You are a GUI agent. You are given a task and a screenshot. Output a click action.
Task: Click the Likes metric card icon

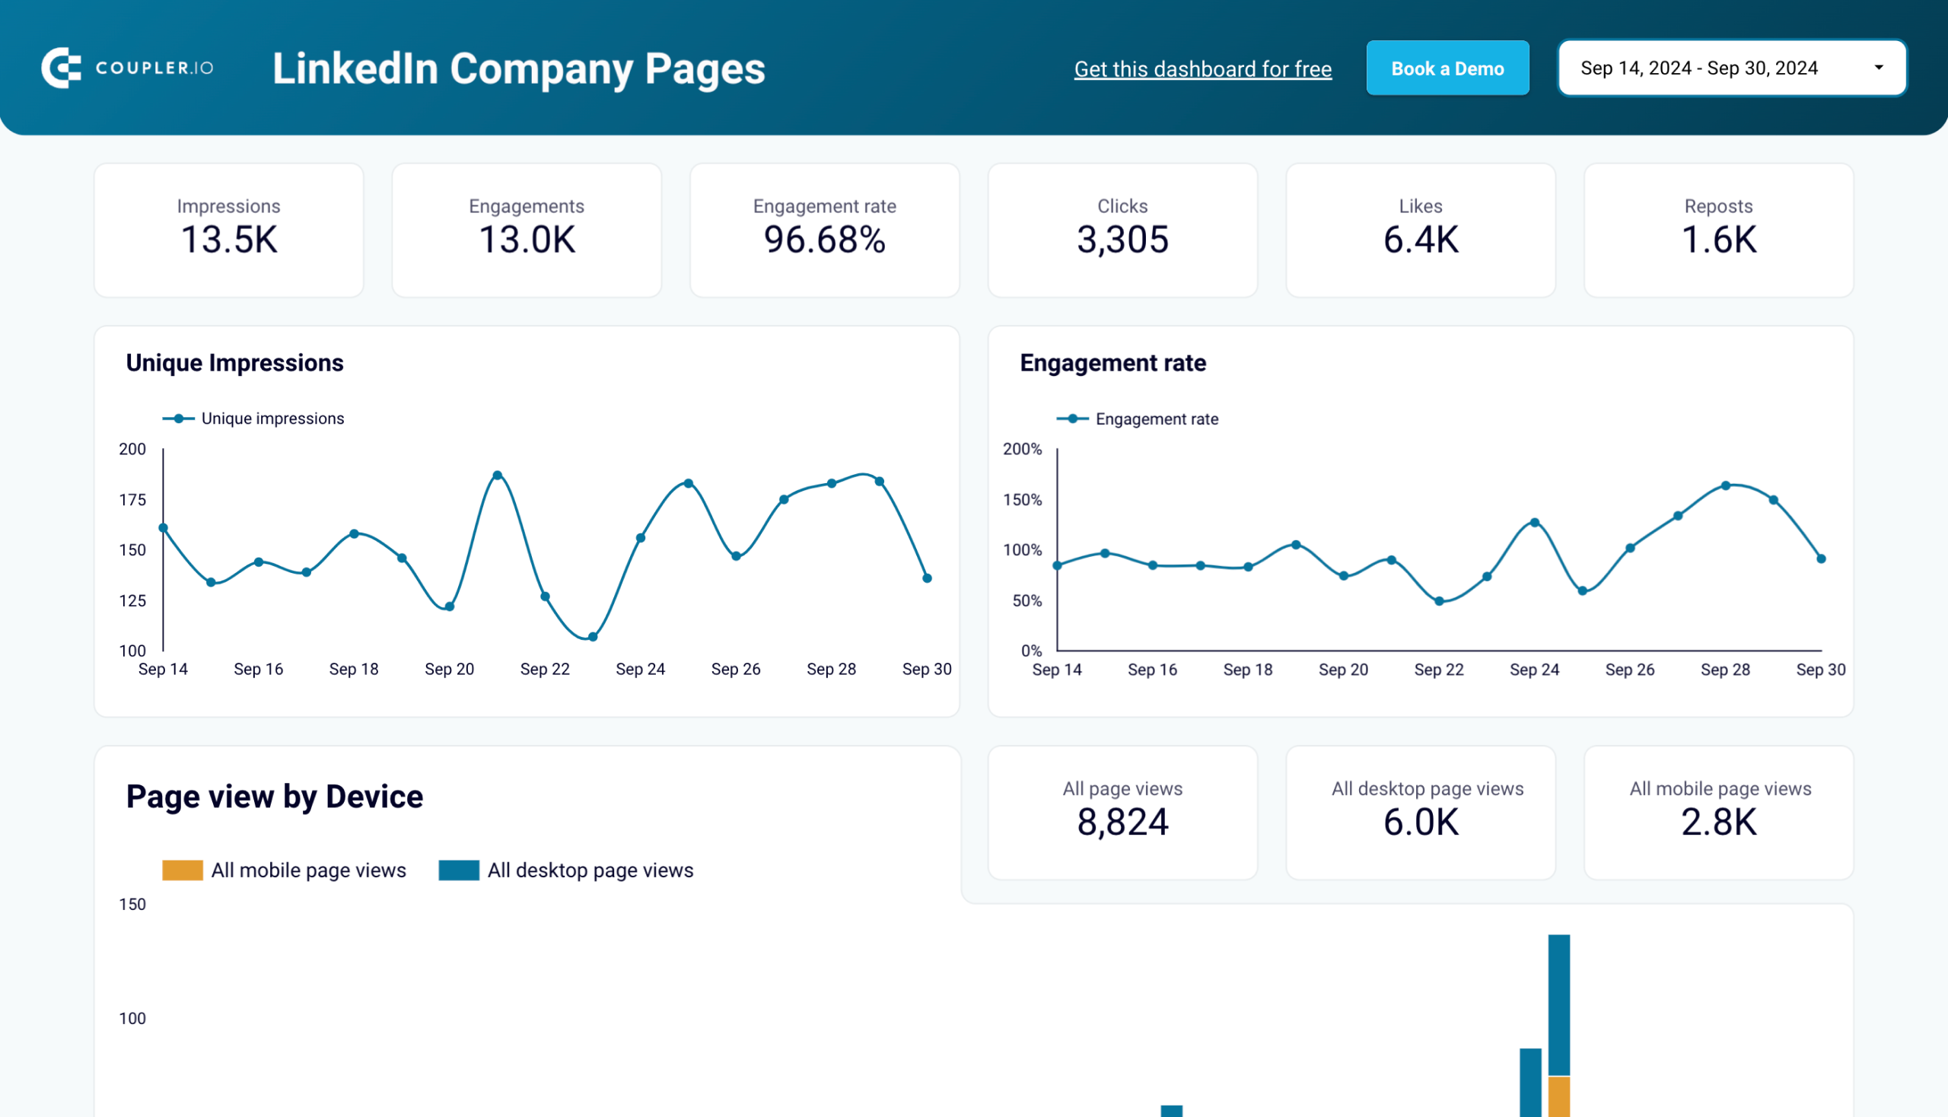coord(1421,229)
